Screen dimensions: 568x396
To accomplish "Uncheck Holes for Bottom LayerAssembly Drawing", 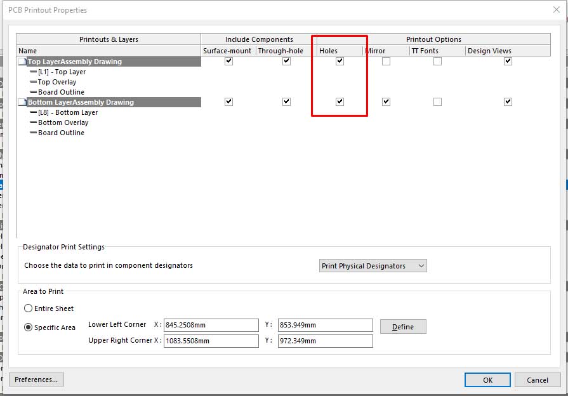I will [340, 102].
